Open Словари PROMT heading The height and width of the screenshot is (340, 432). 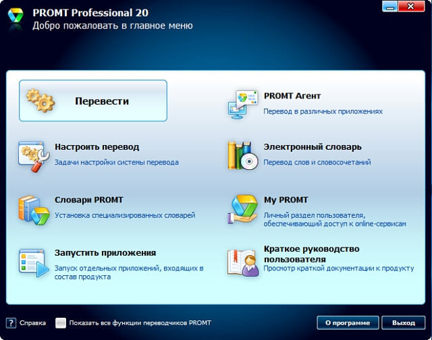click(88, 200)
